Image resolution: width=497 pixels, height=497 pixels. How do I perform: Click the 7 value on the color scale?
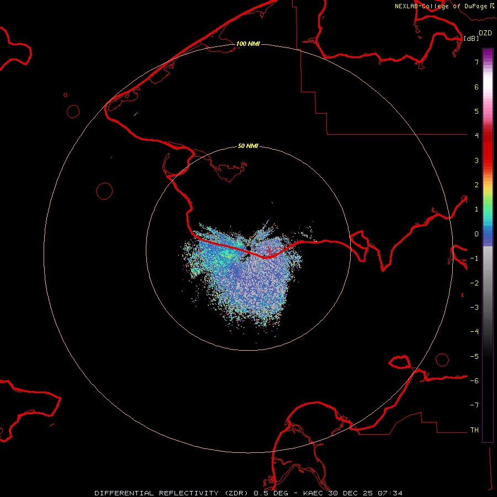coord(477,62)
